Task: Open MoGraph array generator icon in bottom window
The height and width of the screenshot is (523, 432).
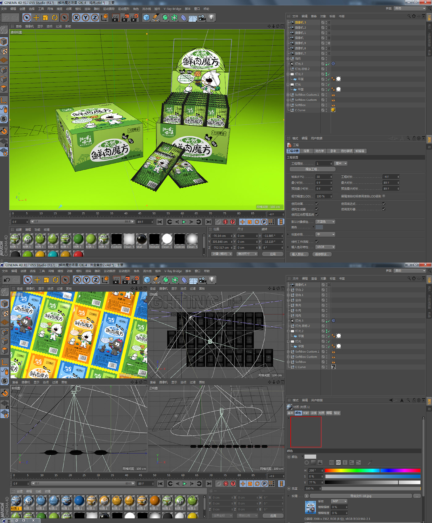Action: click(x=175, y=280)
